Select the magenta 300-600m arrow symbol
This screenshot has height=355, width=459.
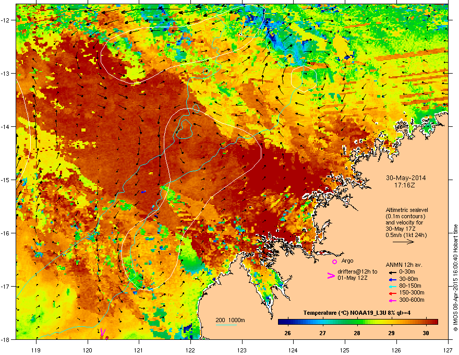tap(392, 300)
